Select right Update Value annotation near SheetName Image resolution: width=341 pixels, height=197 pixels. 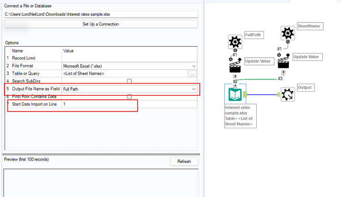tap(307, 57)
